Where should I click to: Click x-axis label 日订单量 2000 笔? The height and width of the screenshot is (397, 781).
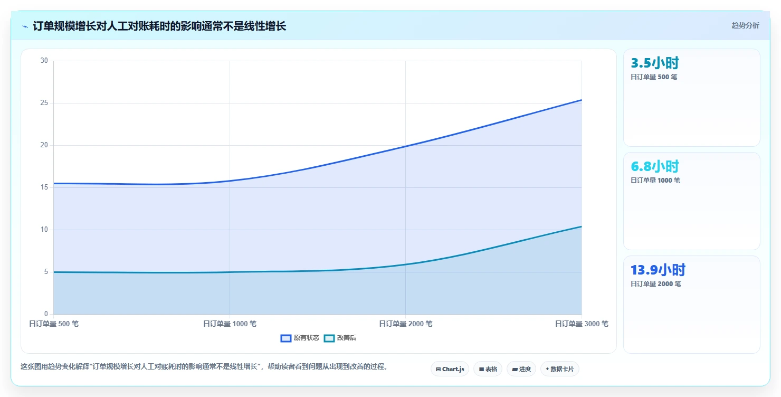click(406, 324)
